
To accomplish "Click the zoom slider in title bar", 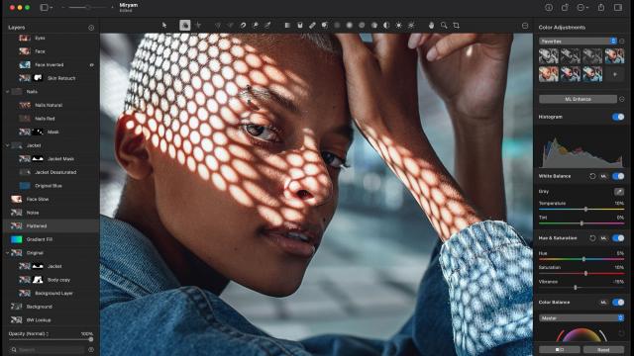I will 87,7.
